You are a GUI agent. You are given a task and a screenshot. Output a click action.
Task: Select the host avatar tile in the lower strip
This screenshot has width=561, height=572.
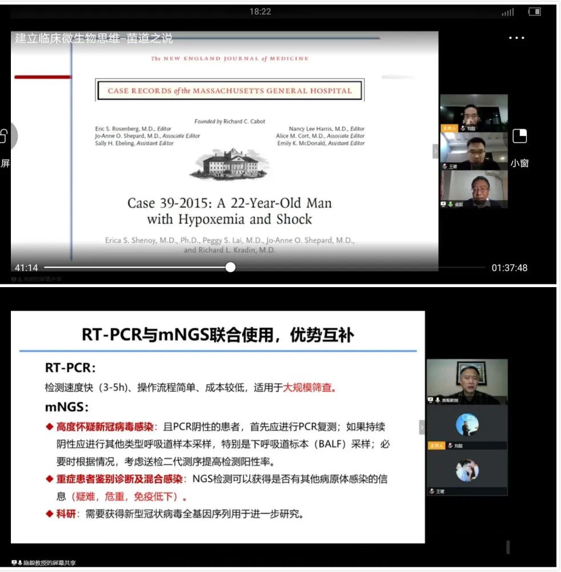467,427
